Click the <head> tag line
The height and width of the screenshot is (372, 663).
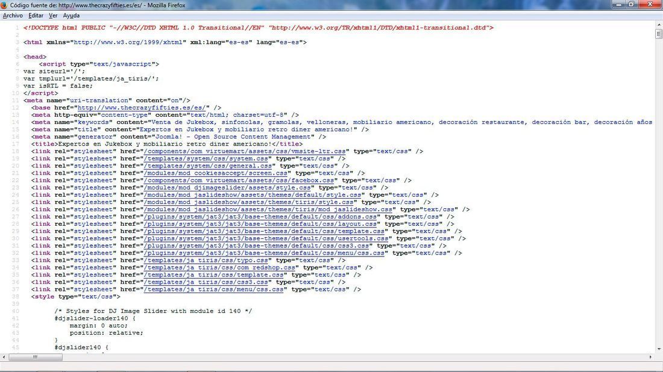[x=35, y=57]
